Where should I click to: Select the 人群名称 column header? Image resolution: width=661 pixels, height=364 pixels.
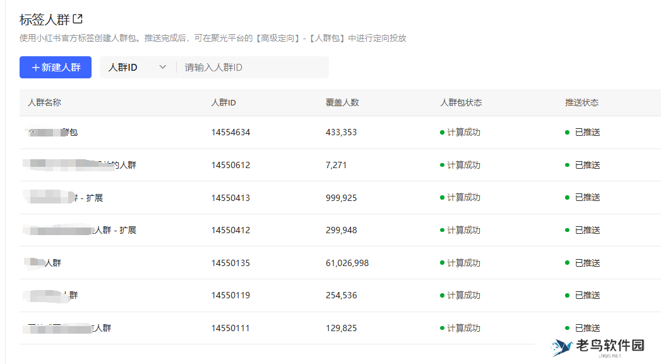pyautogui.click(x=43, y=102)
